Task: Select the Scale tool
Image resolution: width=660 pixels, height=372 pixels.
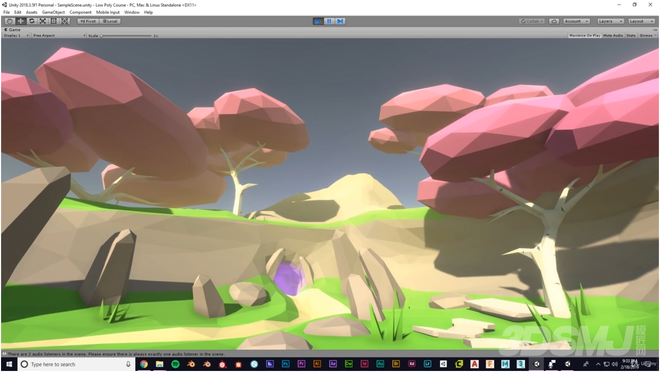Action: 43,21
